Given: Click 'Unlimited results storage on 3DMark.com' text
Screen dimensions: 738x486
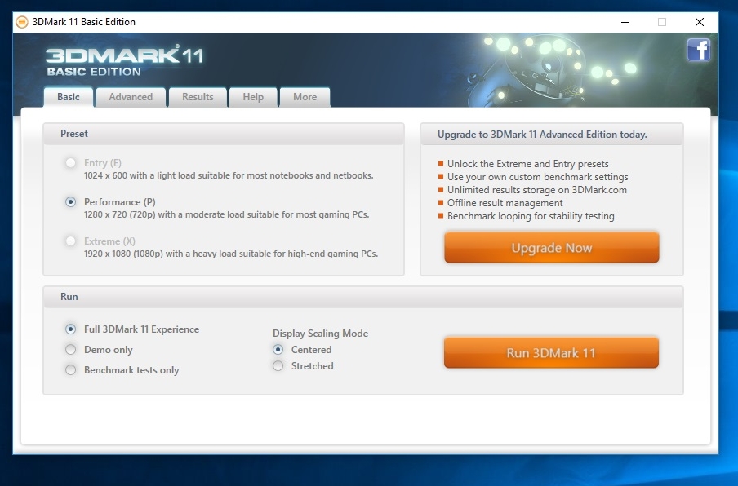Looking at the screenshot, I should point(537,190).
